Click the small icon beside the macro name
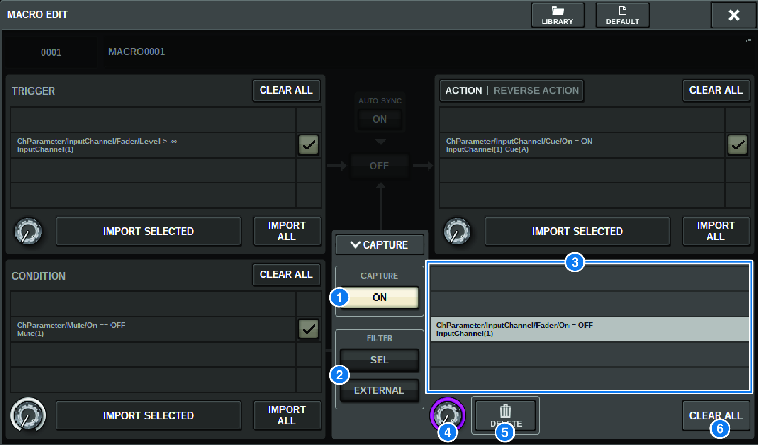Viewport: 758px width, 448px height. point(748,40)
